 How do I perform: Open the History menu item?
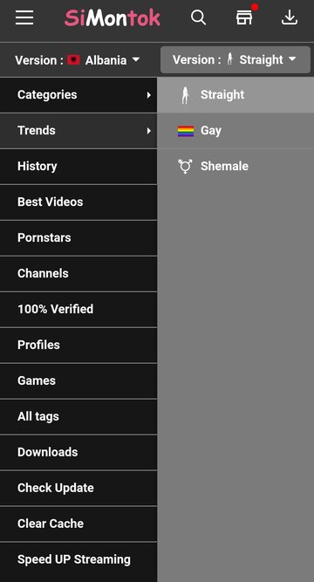coord(78,167)
